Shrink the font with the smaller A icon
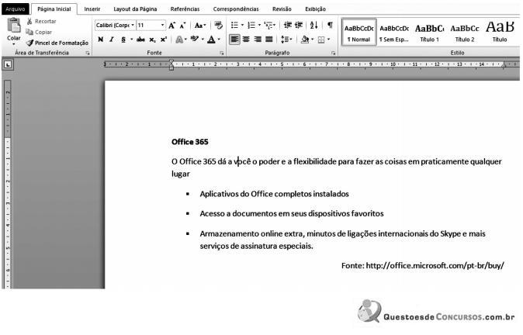This screenshot has height=335, width=523. (x=182, y=26)
